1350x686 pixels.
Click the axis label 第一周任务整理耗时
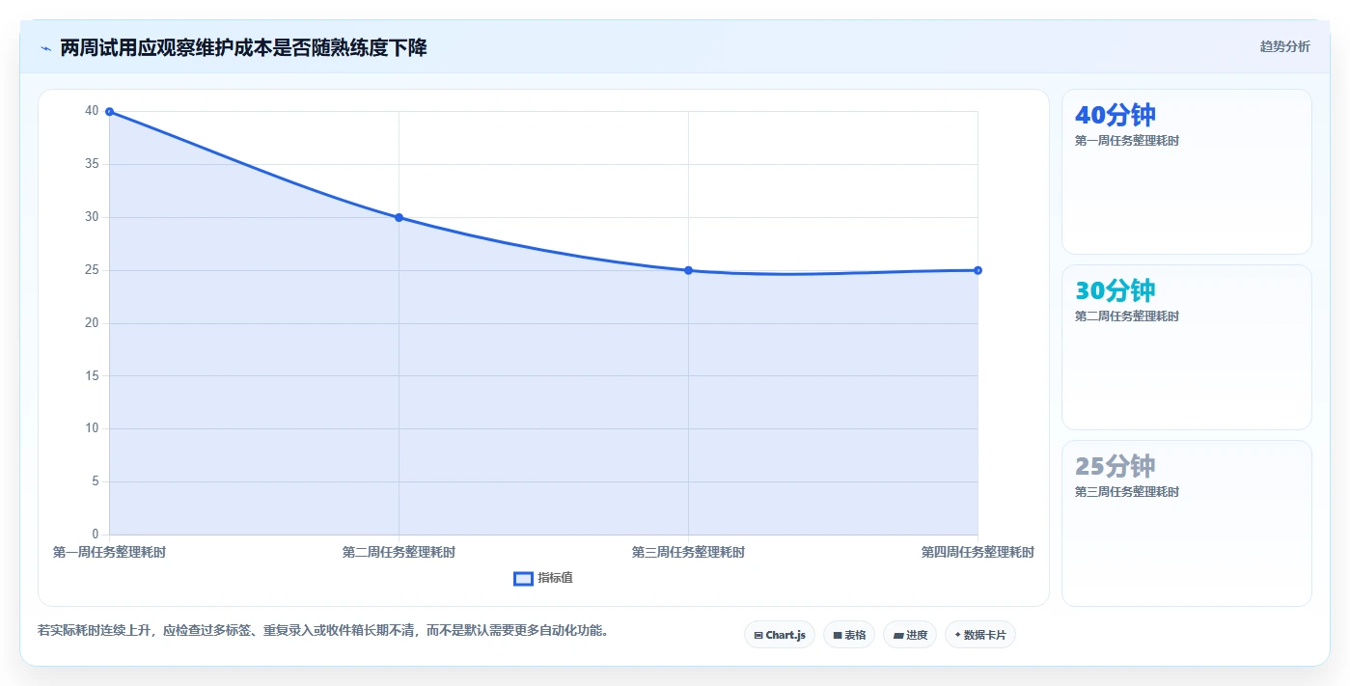pos(109,552)
